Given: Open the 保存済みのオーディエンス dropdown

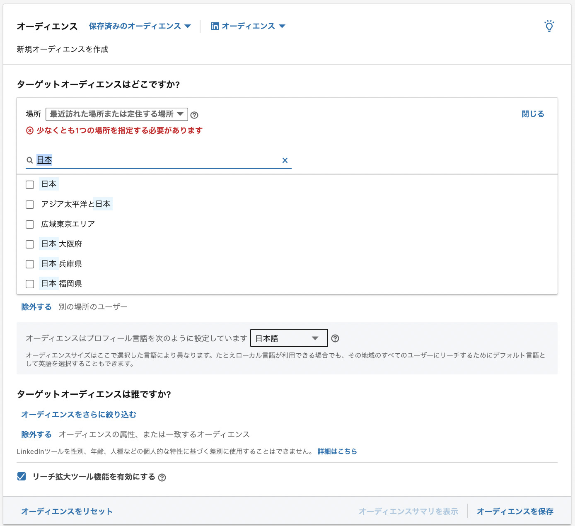Looking at the screenshot, I should click(140, 26).
